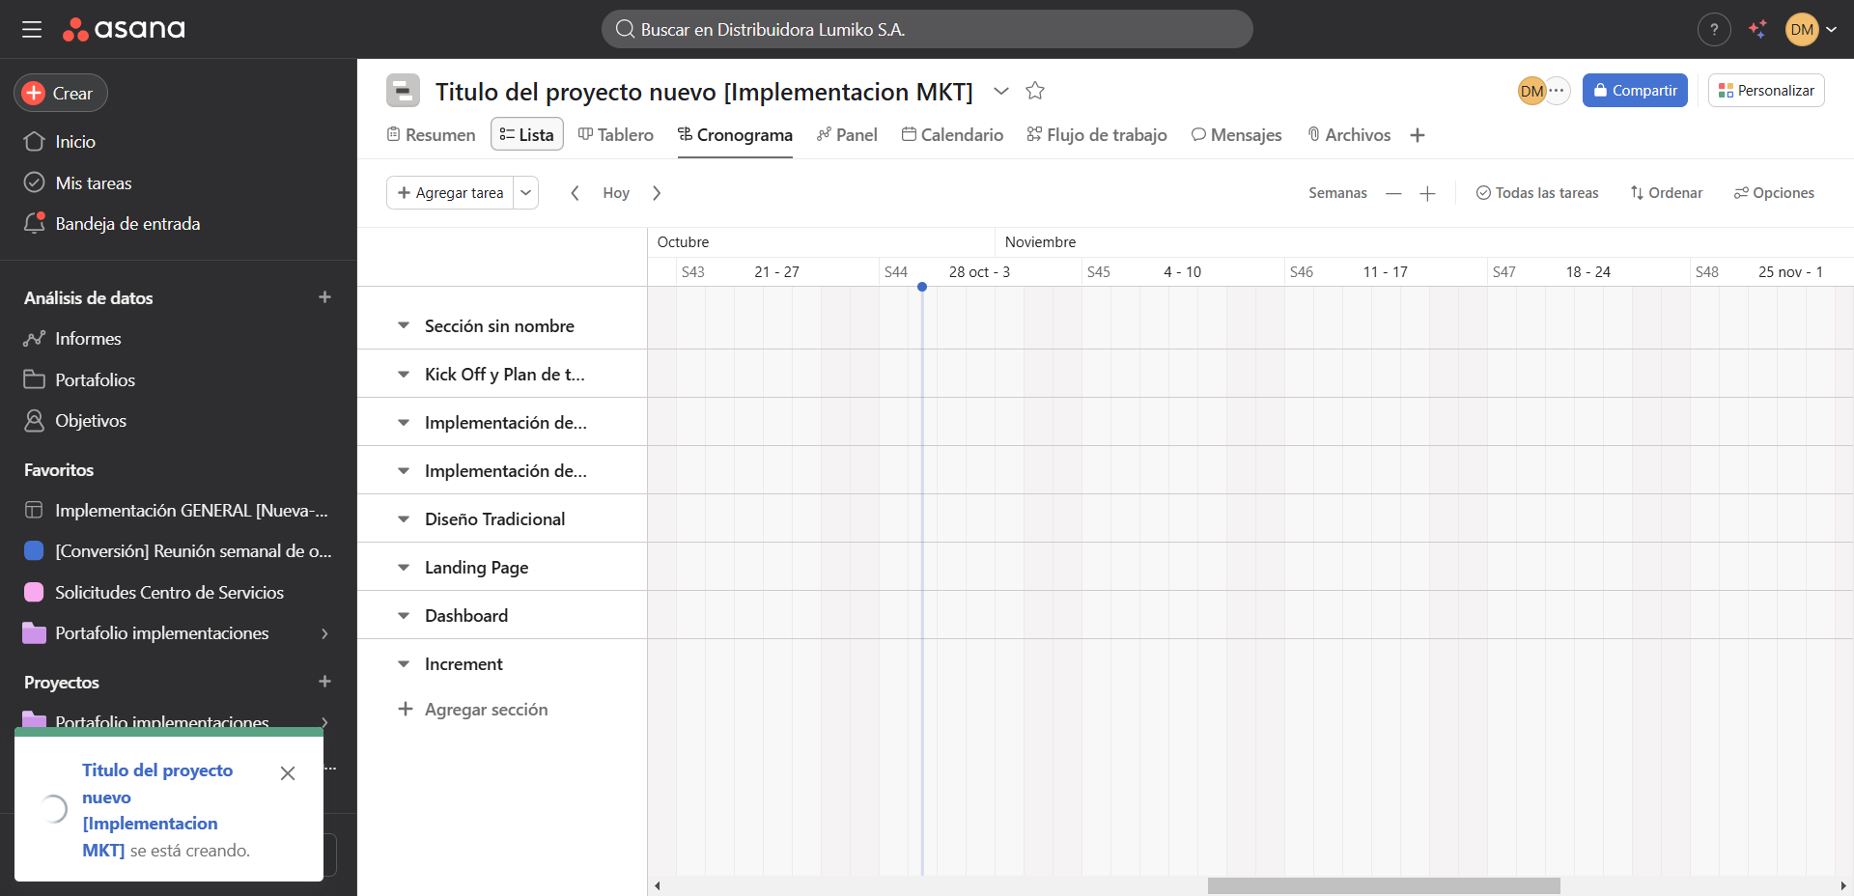Open the Todas las tareas filter
1854x896 pixels.
click(x=1537, y=193)
